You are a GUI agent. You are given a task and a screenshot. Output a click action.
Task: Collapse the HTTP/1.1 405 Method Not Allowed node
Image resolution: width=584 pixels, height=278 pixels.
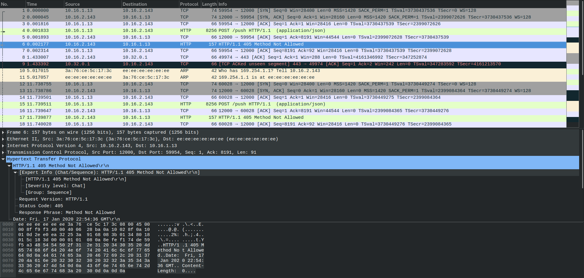point(9,166)
